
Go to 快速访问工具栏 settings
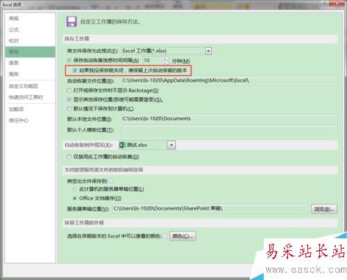26,97
